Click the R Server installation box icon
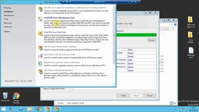Viewport: 199px width, 112px height. coord(40,72)
